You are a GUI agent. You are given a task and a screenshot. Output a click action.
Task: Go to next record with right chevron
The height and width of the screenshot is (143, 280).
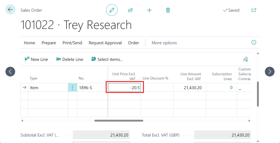coord(269,72)
